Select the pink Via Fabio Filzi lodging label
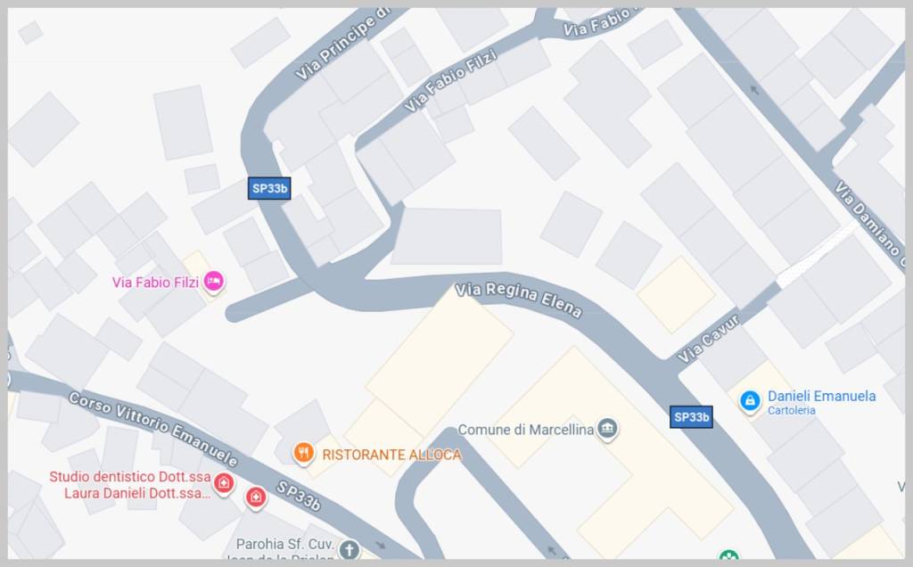Screen dimensions: 913x567 pos(155,283)
